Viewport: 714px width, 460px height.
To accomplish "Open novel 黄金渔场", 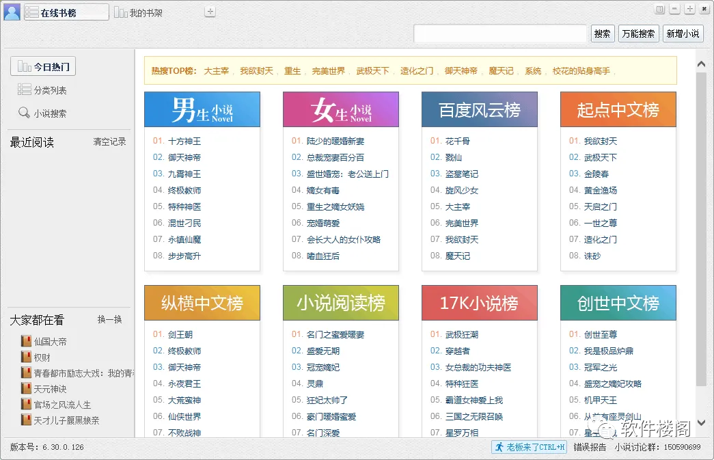I will click(601, 191).
